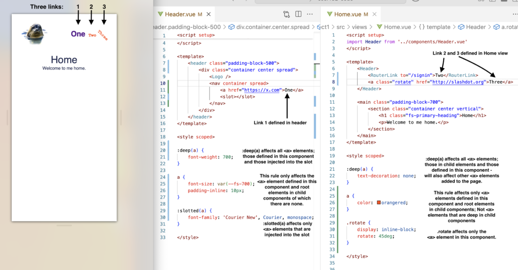Place cursor on <slot></slot> line
Viewport: 518px width, 270px height.
tap(238, 97)
